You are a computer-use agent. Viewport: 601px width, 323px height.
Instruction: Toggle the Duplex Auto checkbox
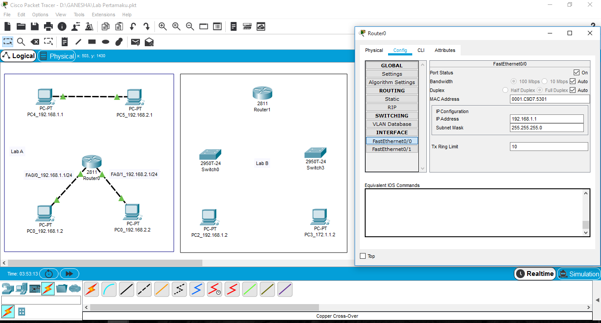(572, 90)
